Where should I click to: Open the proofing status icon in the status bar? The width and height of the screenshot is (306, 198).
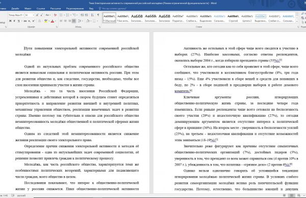click(x=13, y=195)
